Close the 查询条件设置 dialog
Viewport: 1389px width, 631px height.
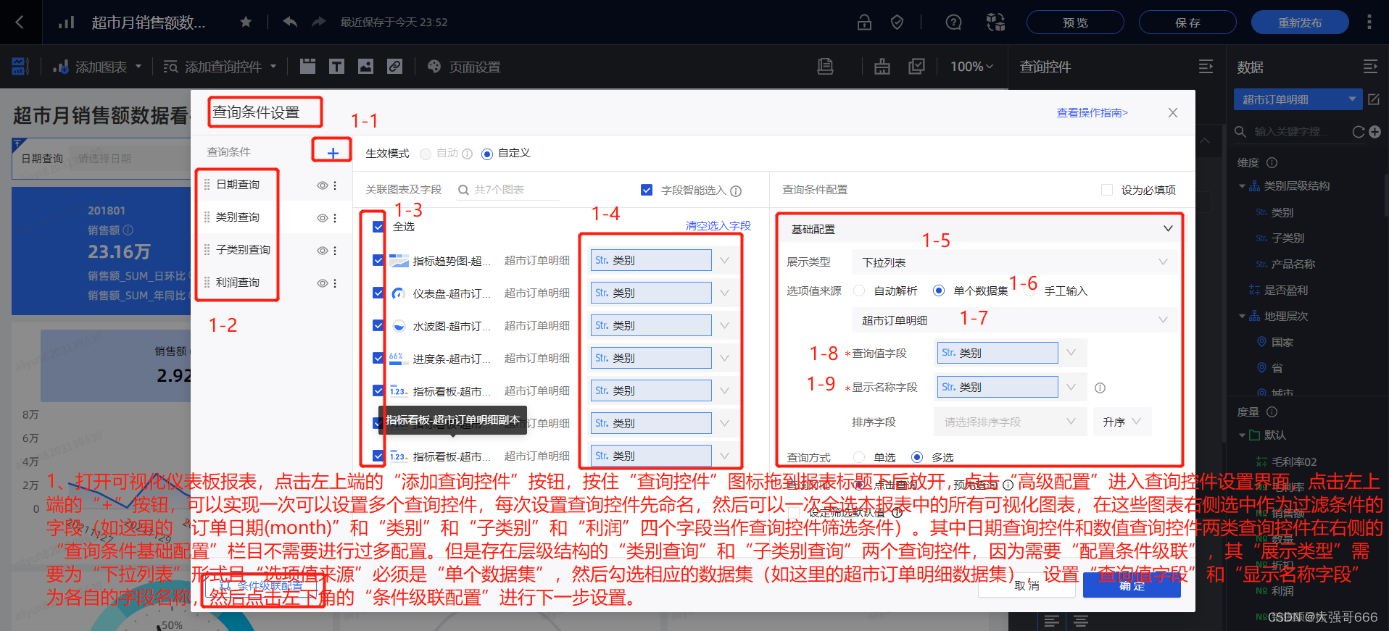(1173, 112)
